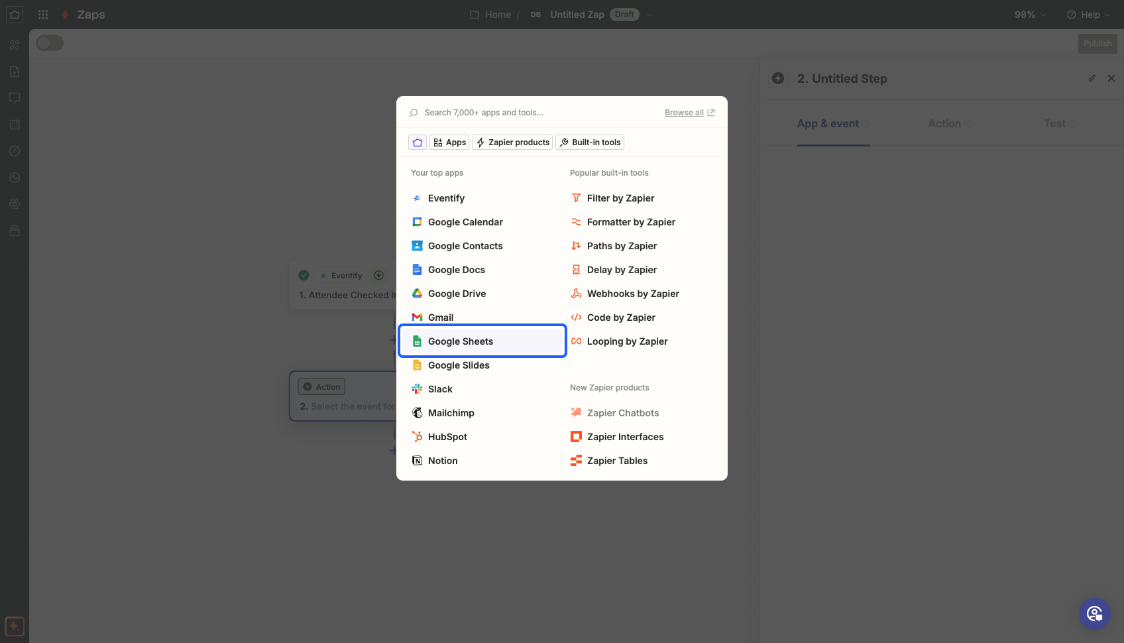Choose Google Calendar app

[482, 222]
